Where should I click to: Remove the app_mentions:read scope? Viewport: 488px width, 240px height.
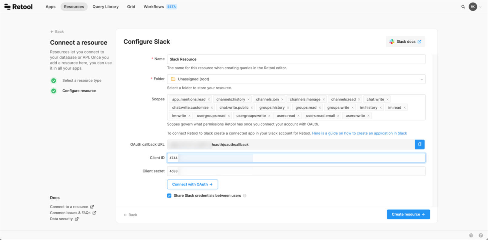coord(209,99)
